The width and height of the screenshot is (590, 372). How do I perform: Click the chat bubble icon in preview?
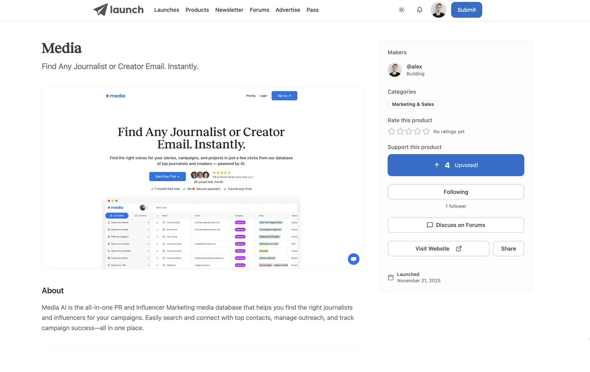(353, 259)
